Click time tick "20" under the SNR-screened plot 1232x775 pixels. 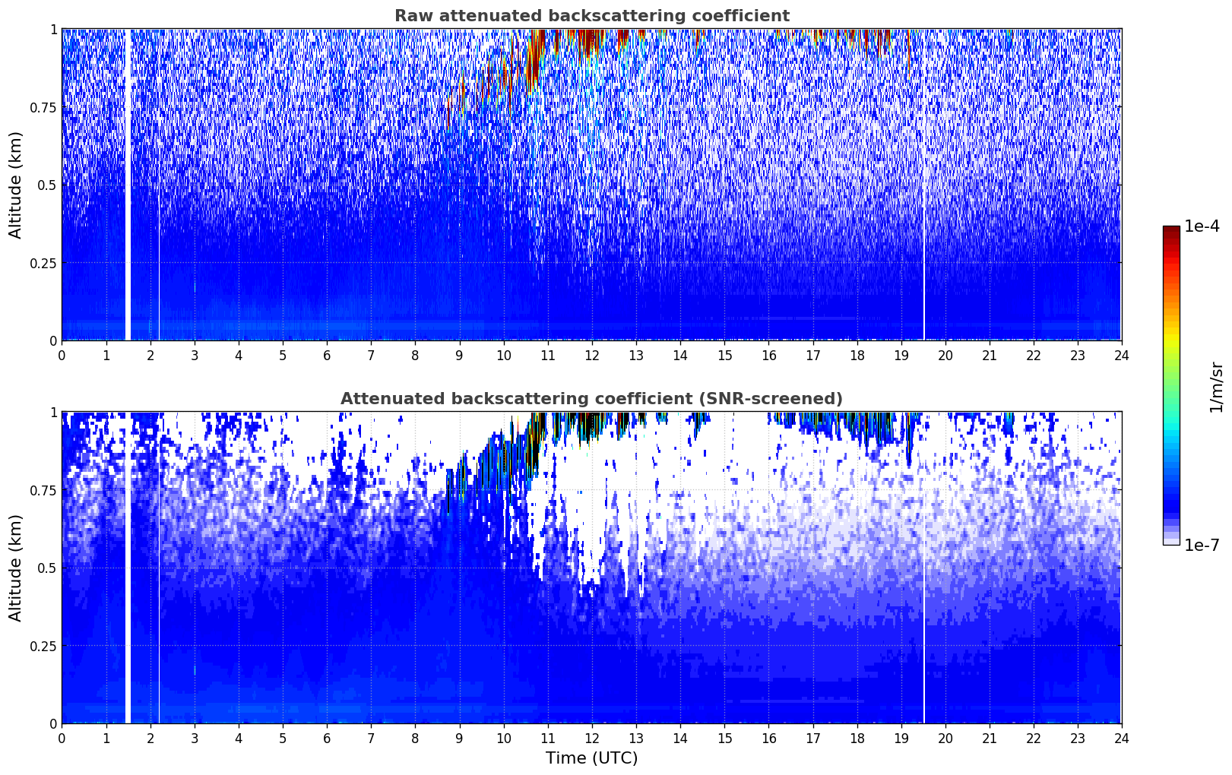[x=945, y=738]
